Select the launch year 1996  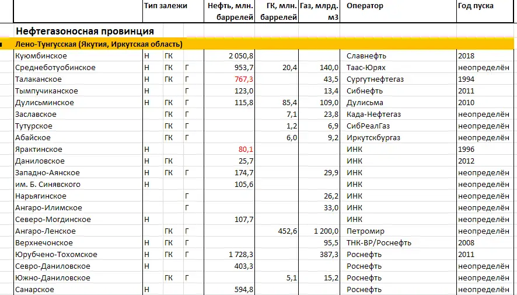466,149
